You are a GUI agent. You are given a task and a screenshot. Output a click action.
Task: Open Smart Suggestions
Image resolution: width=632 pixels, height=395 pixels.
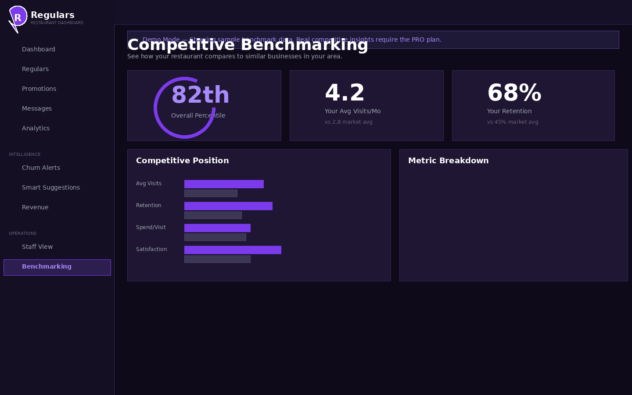pyautogui.click(x=51, y=187)
